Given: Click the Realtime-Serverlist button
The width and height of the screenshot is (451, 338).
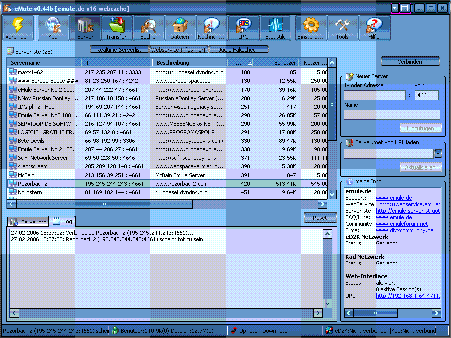Looking at the screenshot, I should [119, 49].
